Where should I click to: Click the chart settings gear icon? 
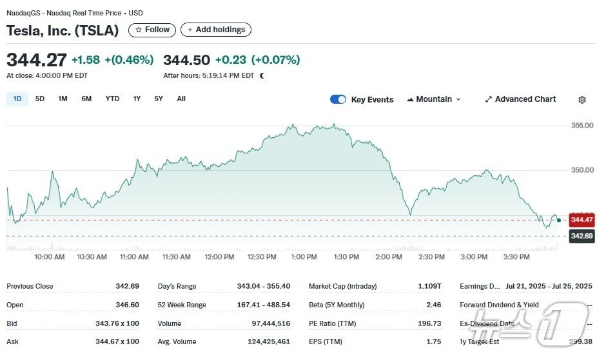[x=582, y=100]
